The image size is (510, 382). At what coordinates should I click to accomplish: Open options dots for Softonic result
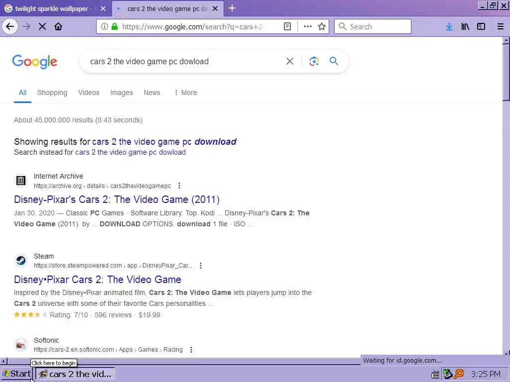click(191, 350)
